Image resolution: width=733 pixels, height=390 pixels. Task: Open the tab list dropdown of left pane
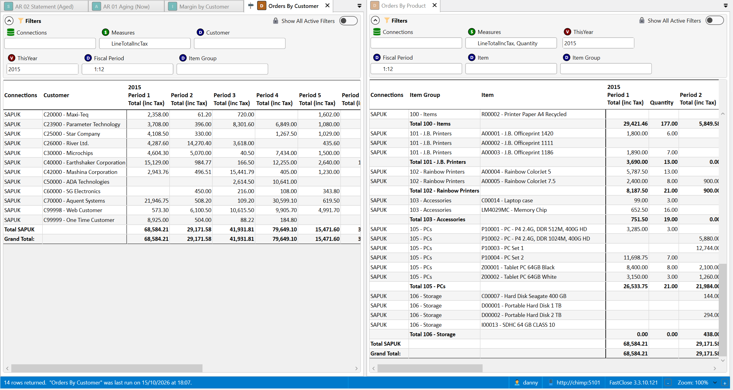[x=359, y=6]
